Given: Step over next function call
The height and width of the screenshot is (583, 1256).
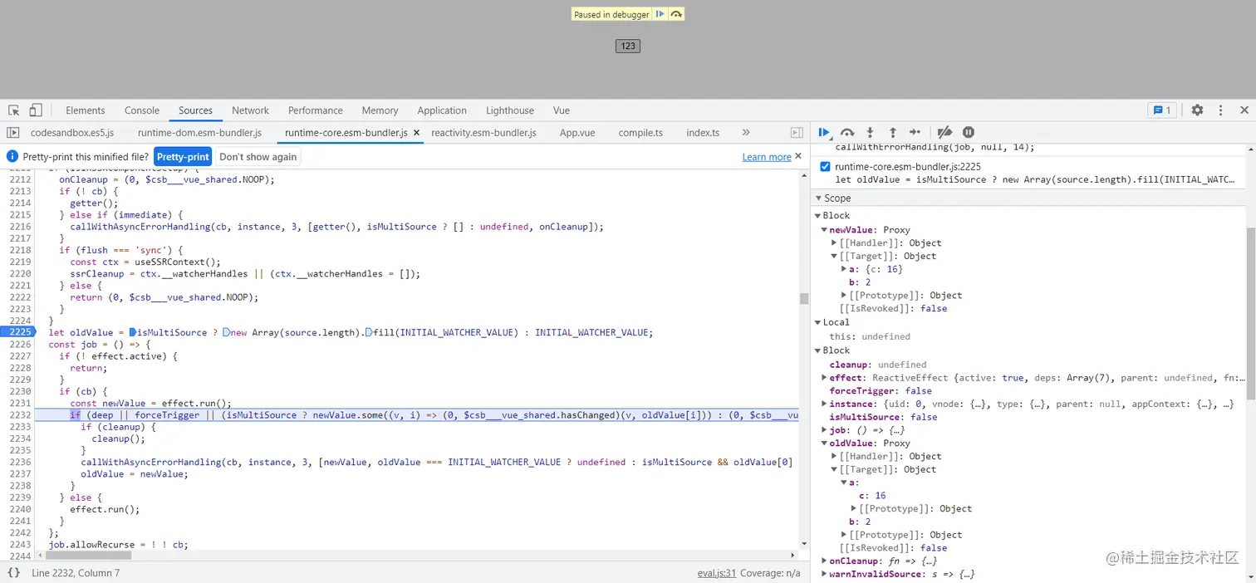Looking at the screenshot, I should pos(847,132).
